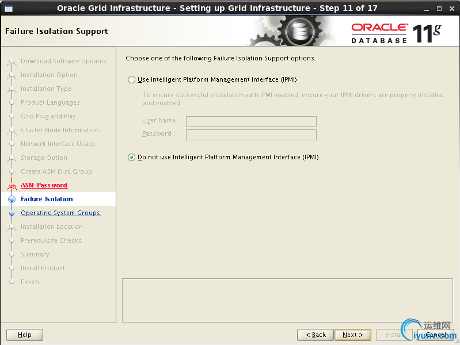The height and width of the screenshot is (345, 460).
Task: Go to ASM Password step link
Action: click(x=44, y=185)
